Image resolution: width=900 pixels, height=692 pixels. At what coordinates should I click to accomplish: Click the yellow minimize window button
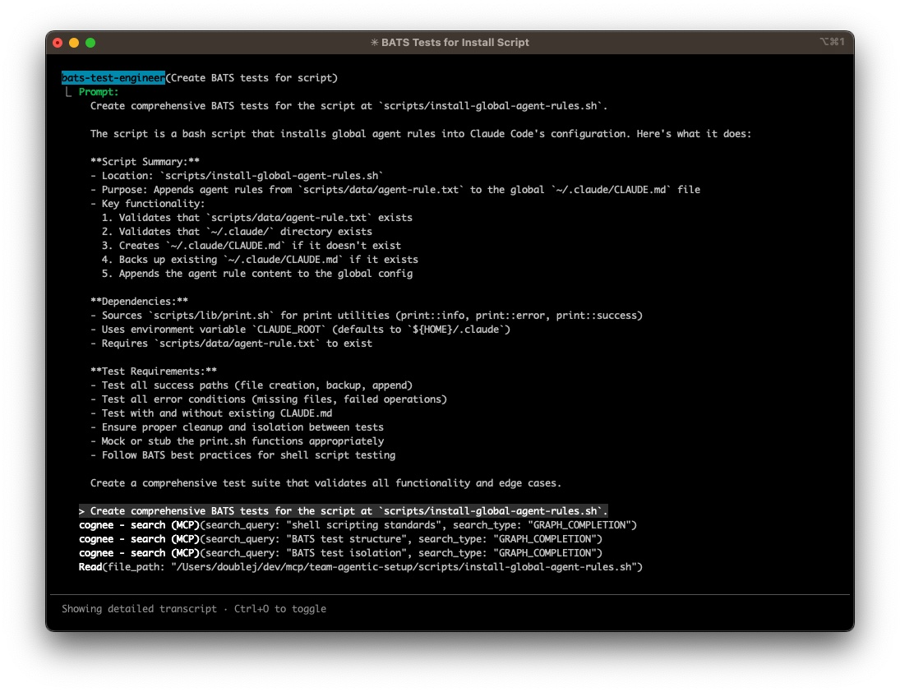[74, 42]
